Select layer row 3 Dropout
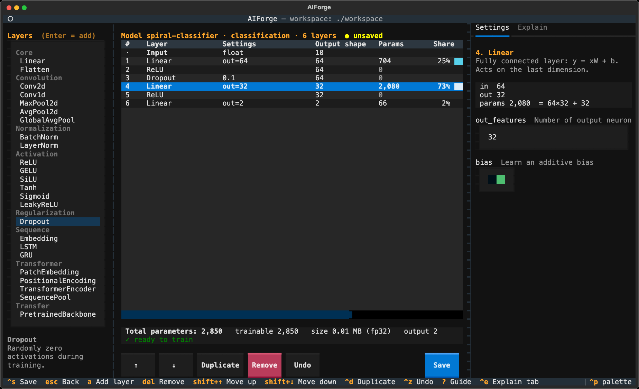Image resolution: width=639 pixels, height=389 pixels. [x=292, y=78]
